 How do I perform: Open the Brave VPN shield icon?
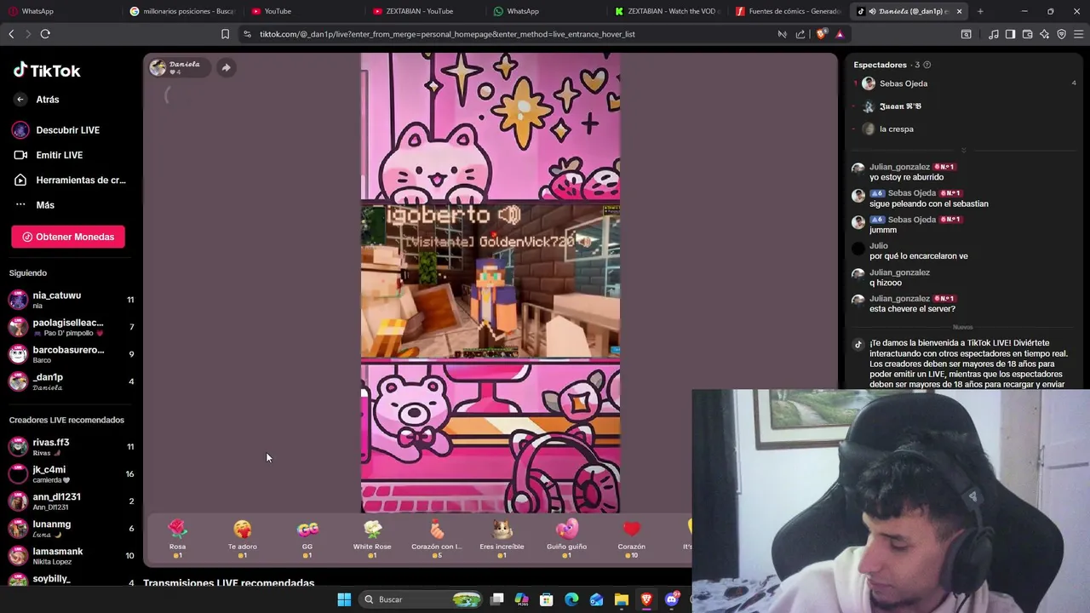coord(1062,34)
